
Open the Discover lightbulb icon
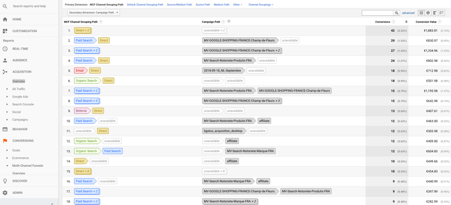coord(5,181)
